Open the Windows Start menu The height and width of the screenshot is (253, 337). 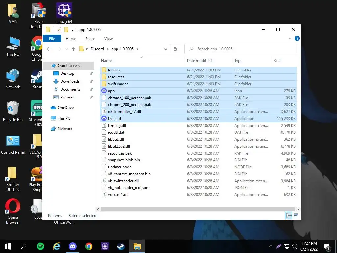[8, 246]
